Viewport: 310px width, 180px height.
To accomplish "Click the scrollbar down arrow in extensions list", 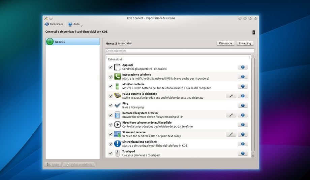I will pyautogui.click(x=253, y=156).
